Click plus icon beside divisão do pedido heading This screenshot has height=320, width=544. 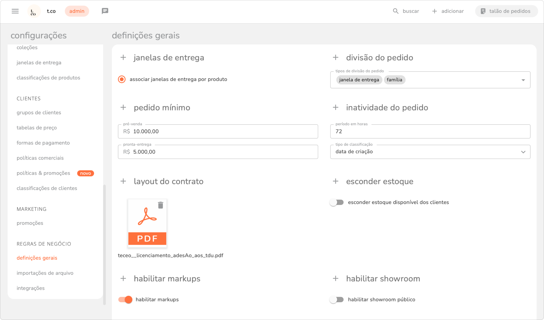(x=336, y=58)
